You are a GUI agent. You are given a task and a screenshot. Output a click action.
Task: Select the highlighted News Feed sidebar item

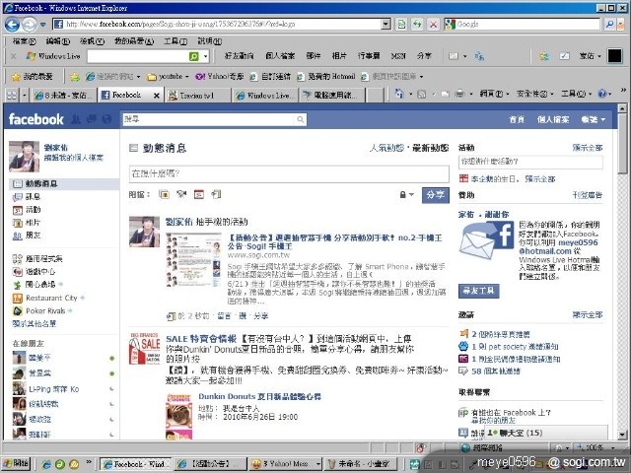tap(64, 184)
